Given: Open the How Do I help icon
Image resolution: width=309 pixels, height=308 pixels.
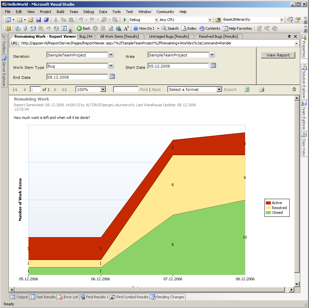Looking at the screenshot, I should pyautogui.click(x=144, y=28).
